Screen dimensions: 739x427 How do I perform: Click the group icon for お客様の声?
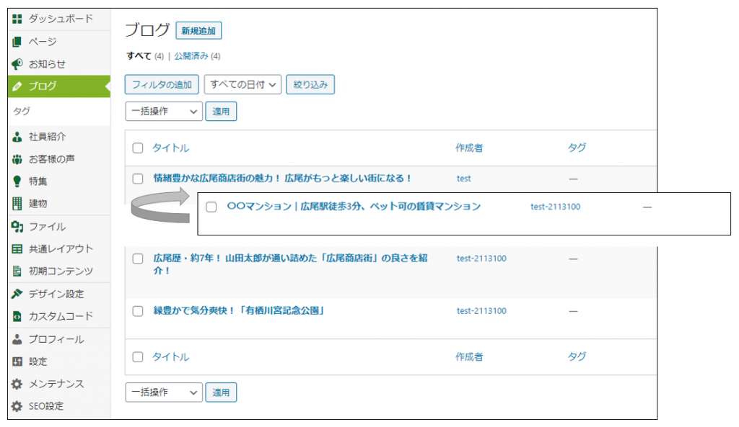click(x=17, y=159)
